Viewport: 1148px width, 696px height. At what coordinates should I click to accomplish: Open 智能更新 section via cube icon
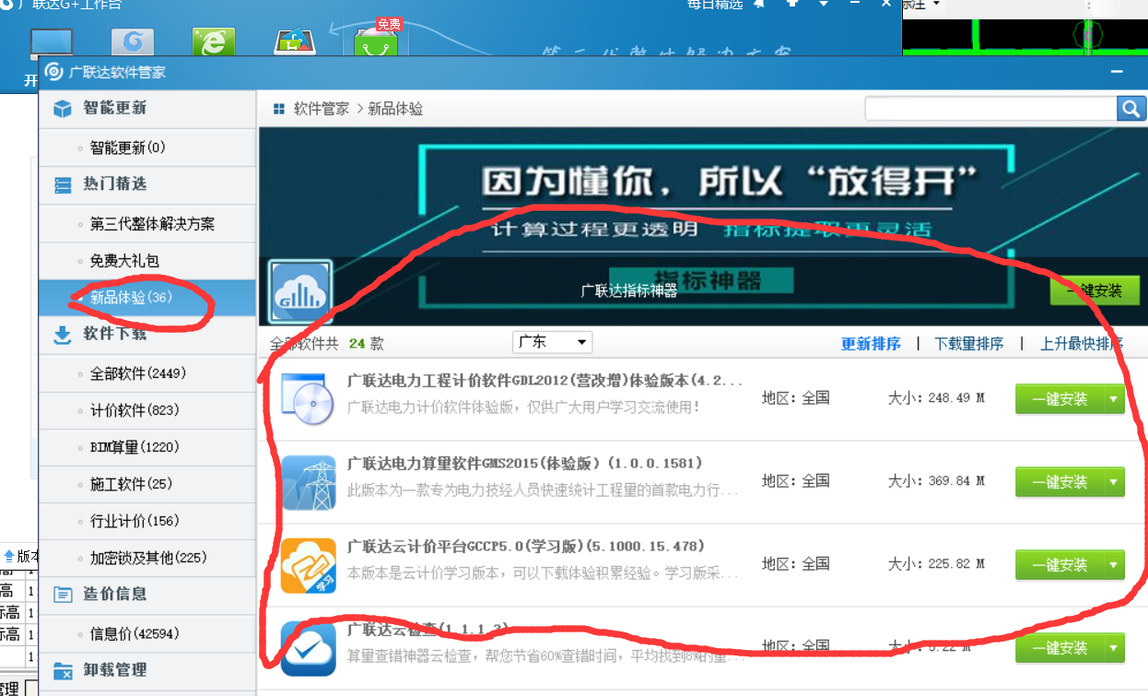point(63,109)
